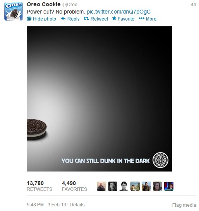Click the Oreo Cookie display name
199x211 pixels.
coord(44,4)
